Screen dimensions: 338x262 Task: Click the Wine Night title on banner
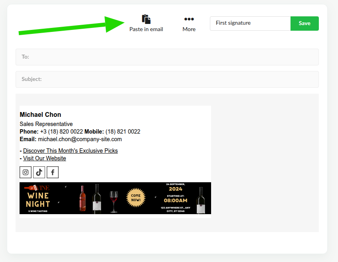(x=38, y=200)
